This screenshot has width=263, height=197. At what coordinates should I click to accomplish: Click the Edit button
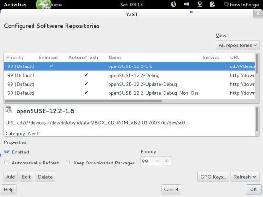26,177
